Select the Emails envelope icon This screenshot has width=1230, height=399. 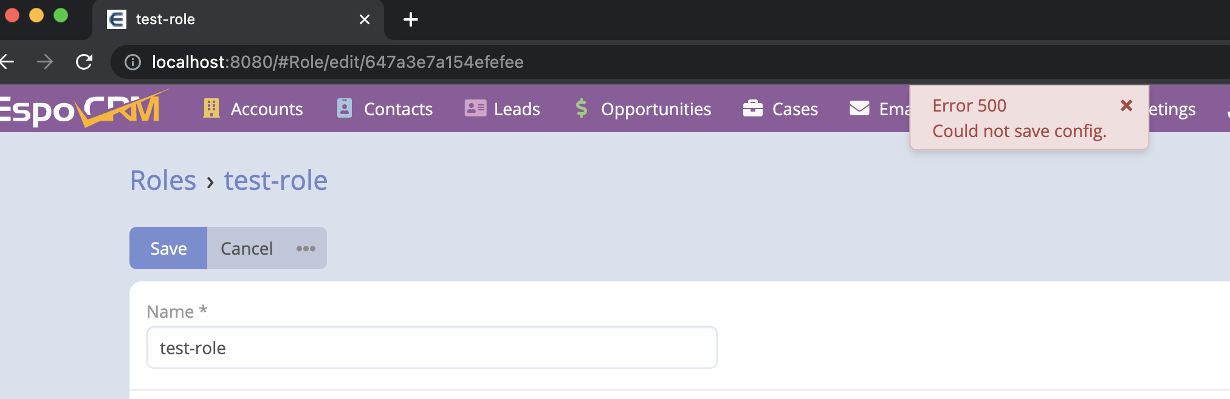pos(859,109)
